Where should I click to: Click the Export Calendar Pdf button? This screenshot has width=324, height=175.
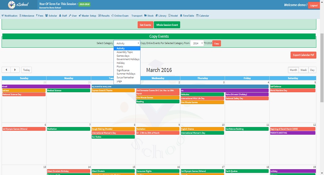(303, 55)
